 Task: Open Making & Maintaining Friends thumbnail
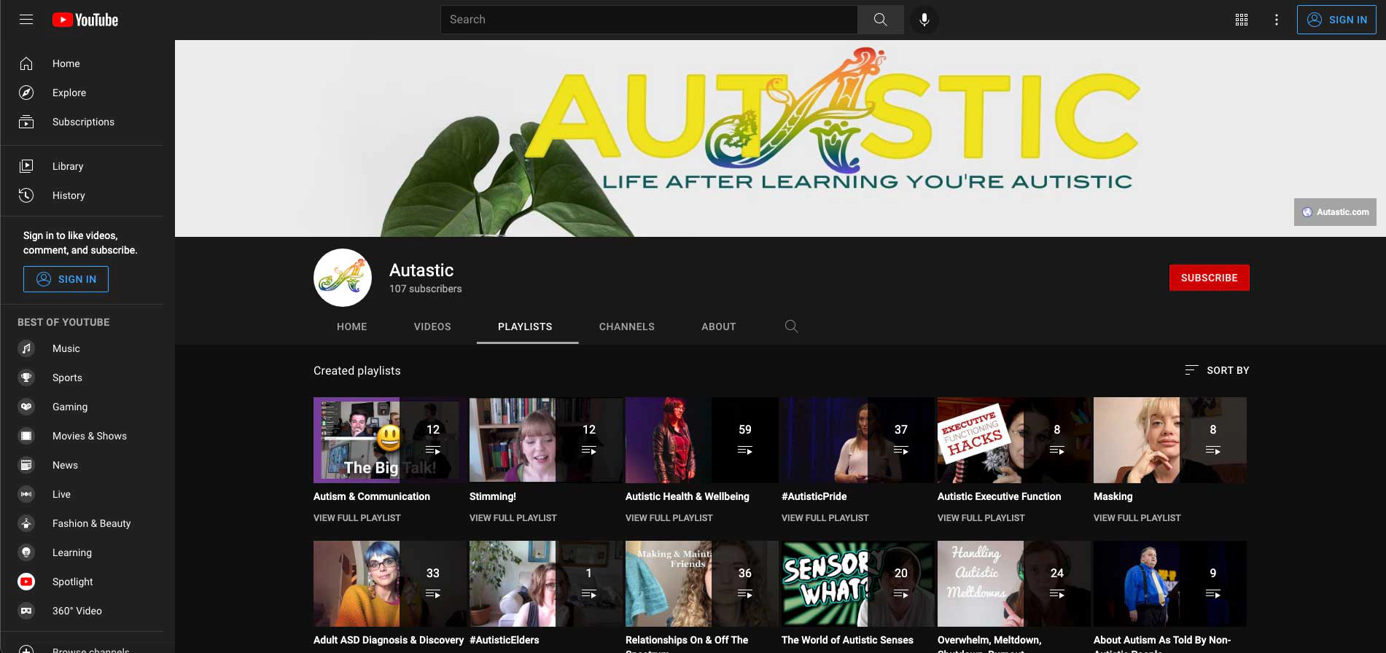[702, 584]
